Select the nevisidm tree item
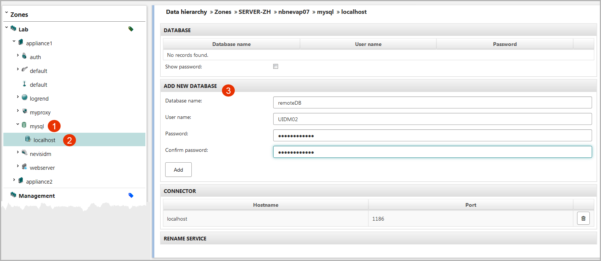This screenshot has width=601, height=261. 40,154
